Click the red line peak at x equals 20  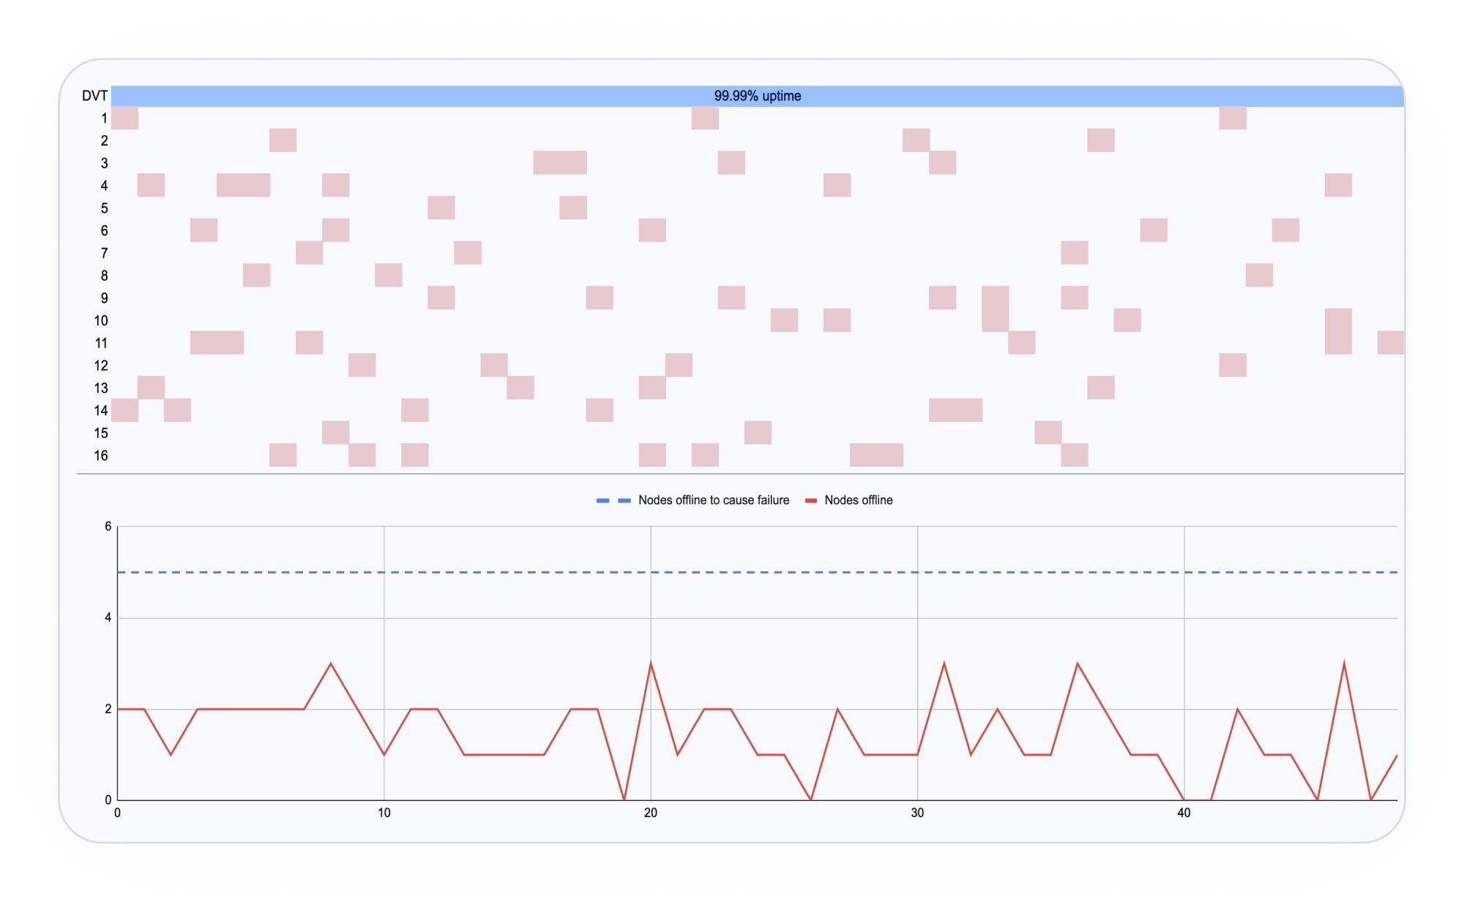click(651, 664)
